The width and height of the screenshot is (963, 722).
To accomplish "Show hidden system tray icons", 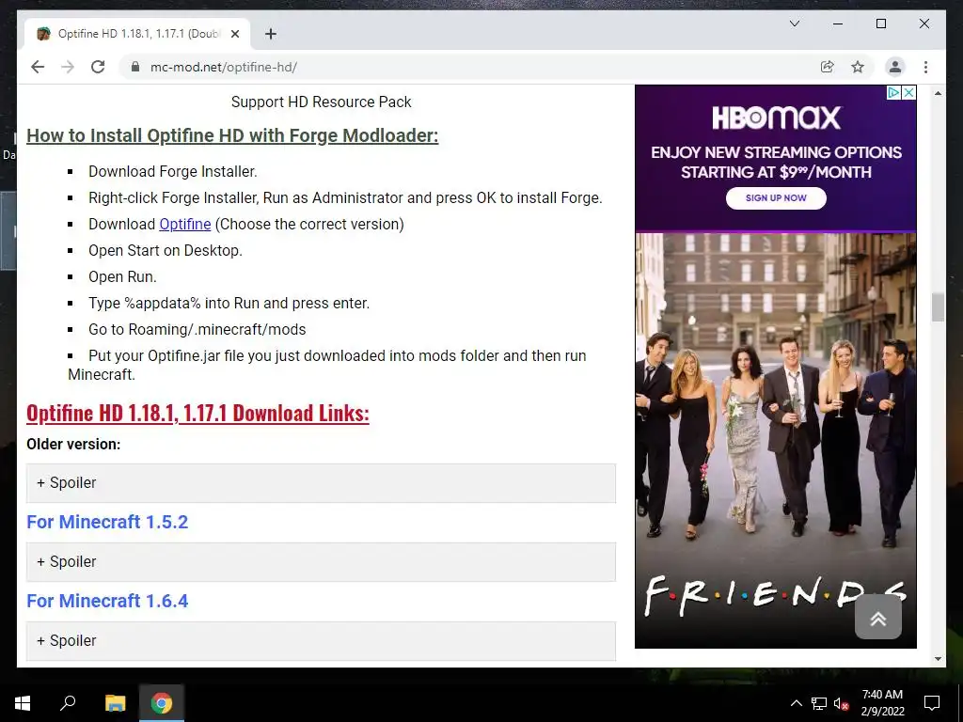I will (x=796, y=703).
